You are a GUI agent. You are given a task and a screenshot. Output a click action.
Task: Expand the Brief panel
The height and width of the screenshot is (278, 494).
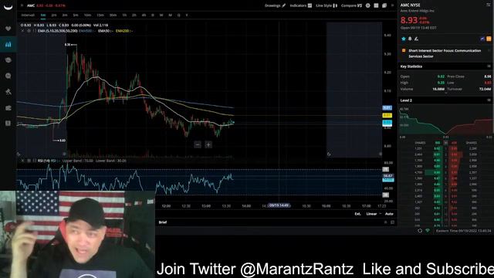coord(385,222)
